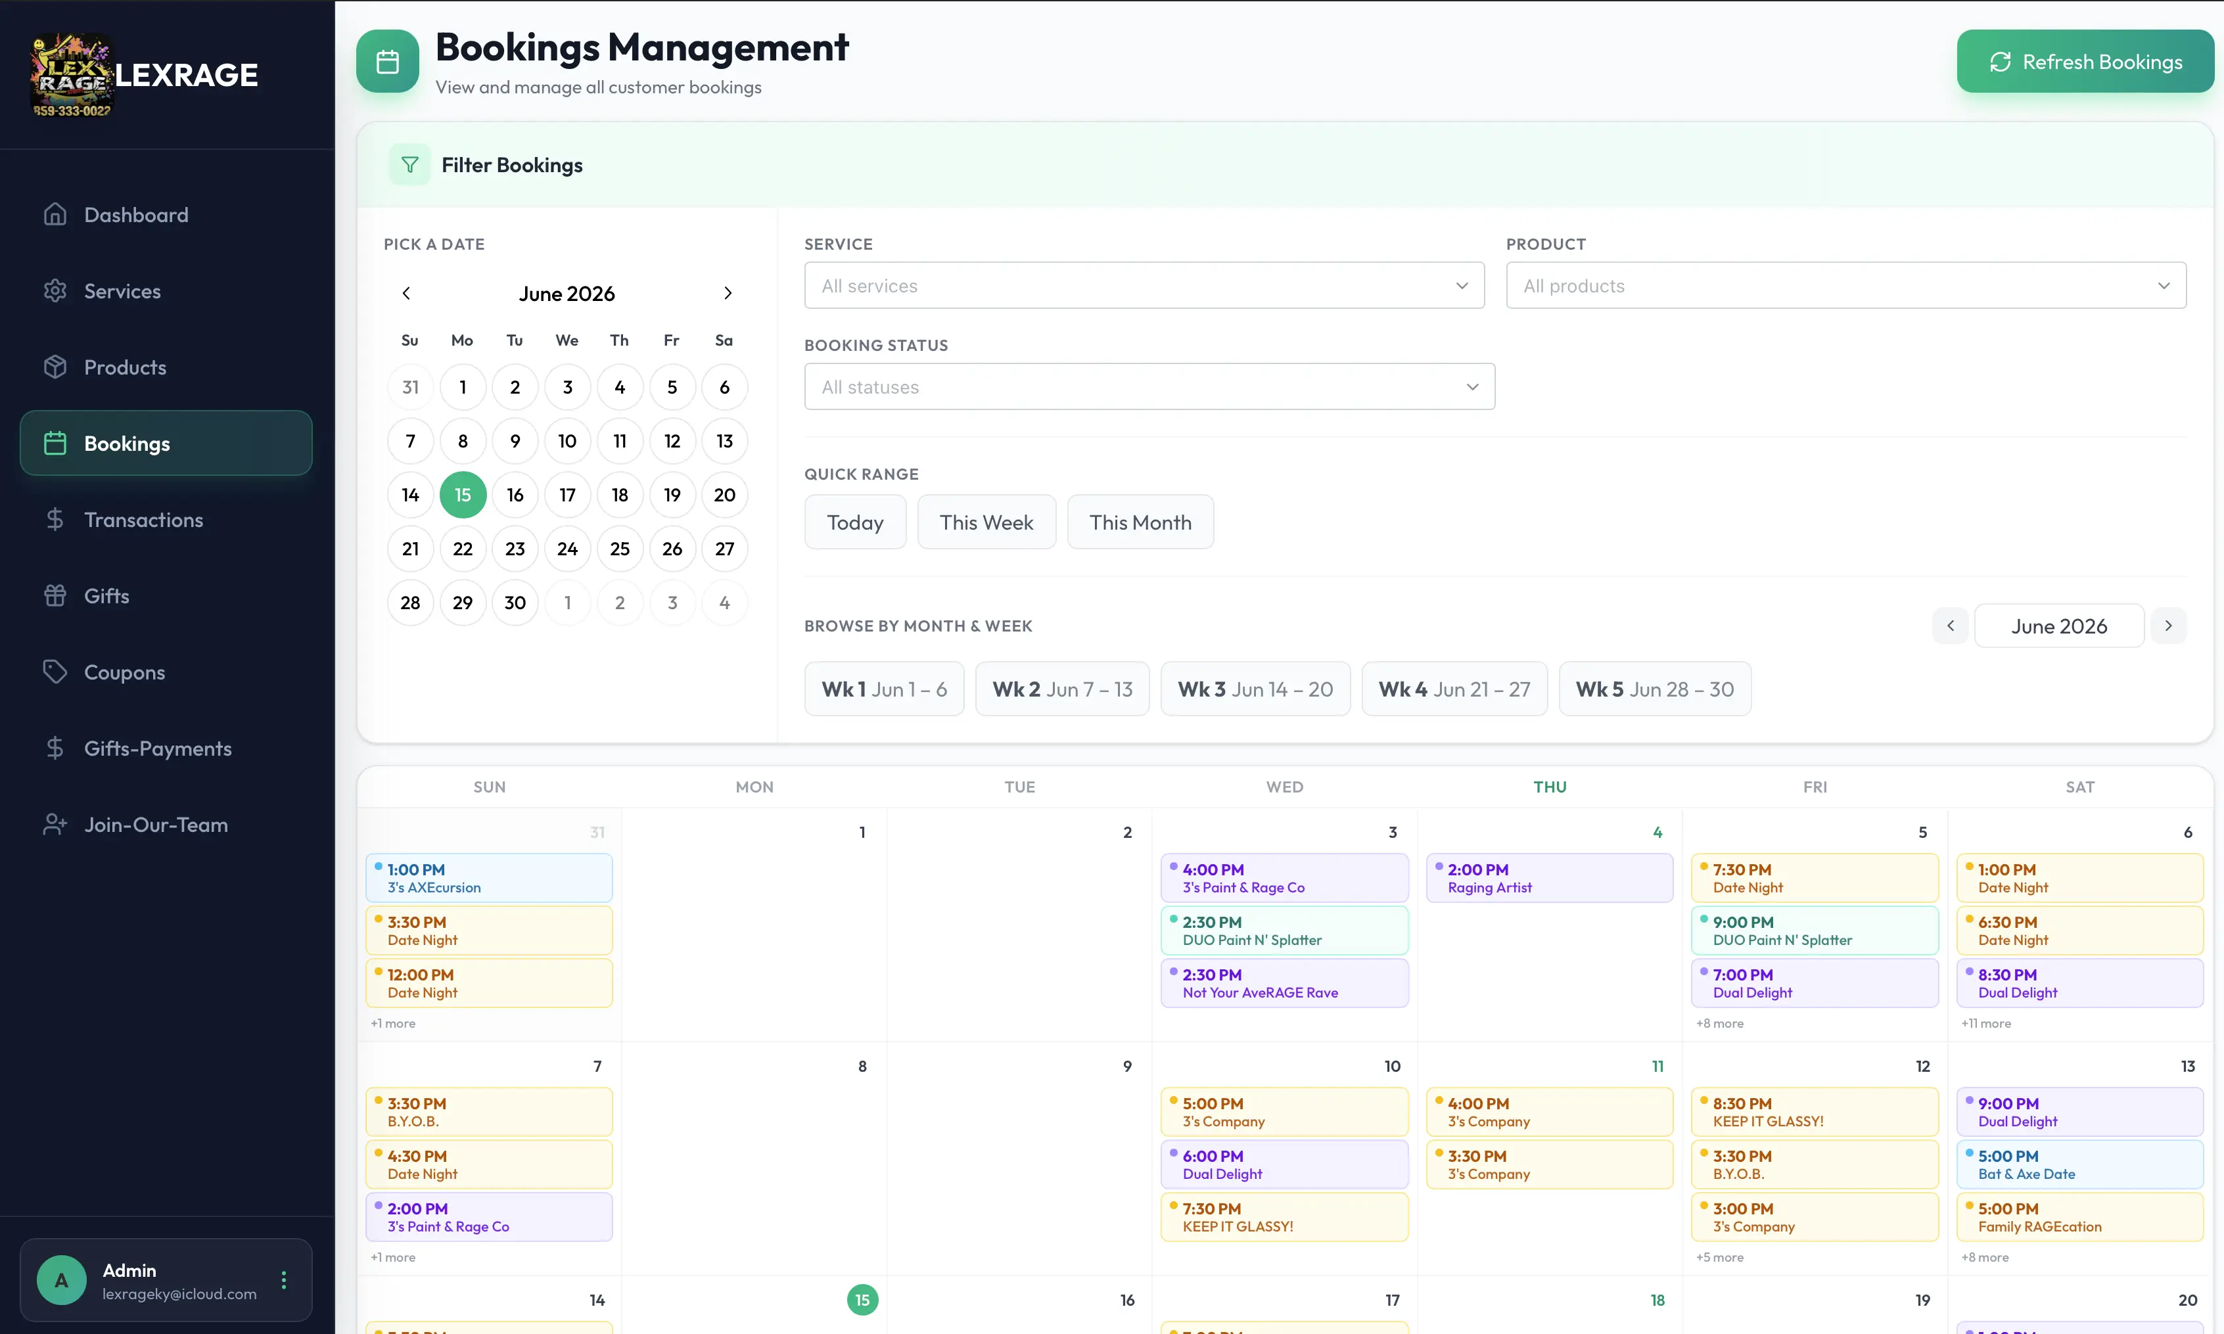Expand the All services dropdown
2224x1334 pixels.
pyautogui.click(x=1144, y=286)
